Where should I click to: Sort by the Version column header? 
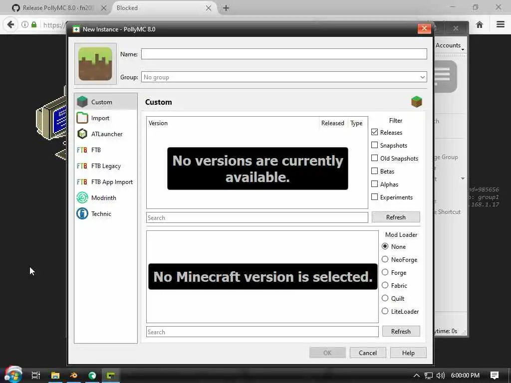(x=233, y=123)
